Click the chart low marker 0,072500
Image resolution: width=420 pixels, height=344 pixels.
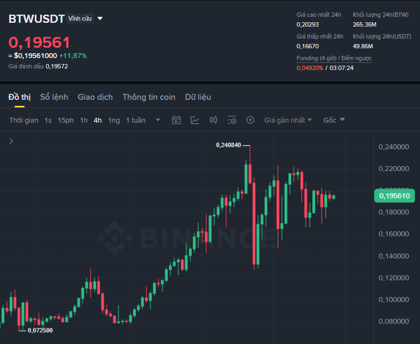[40, 330]
